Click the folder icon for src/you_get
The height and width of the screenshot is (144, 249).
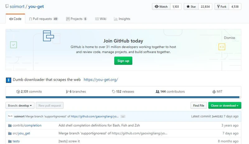(x=10, y=133)
